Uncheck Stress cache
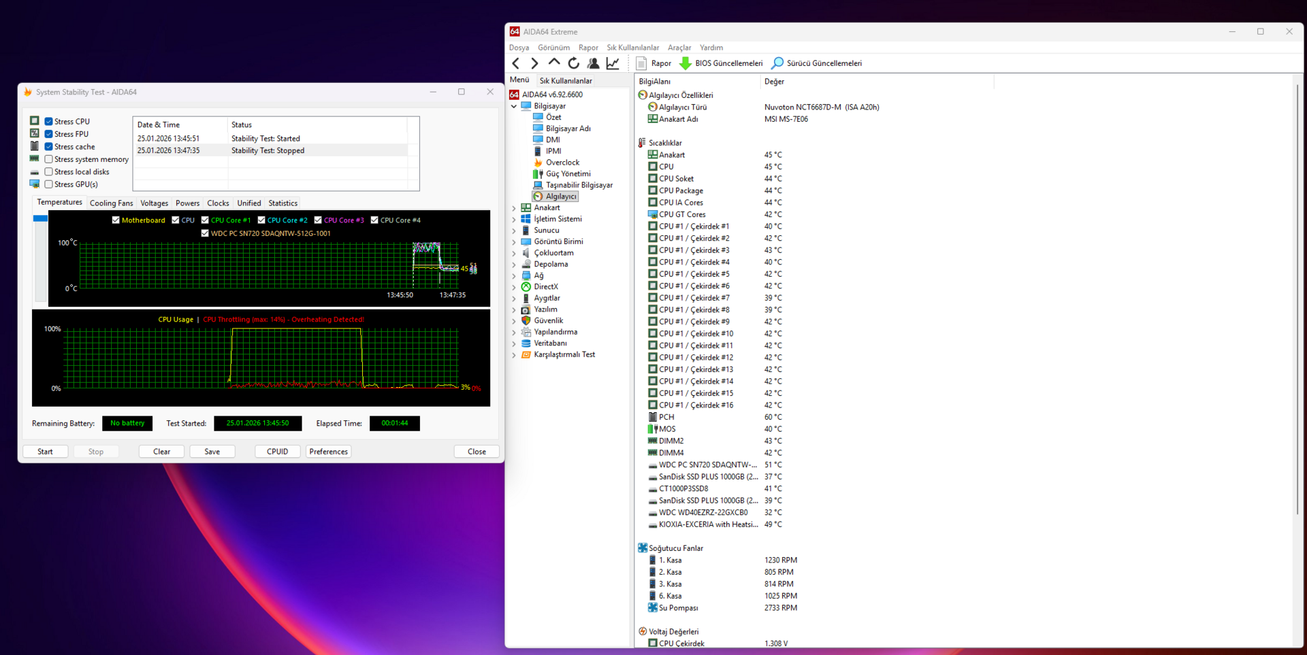This screenshot has height=655, width=1307. 49,146
